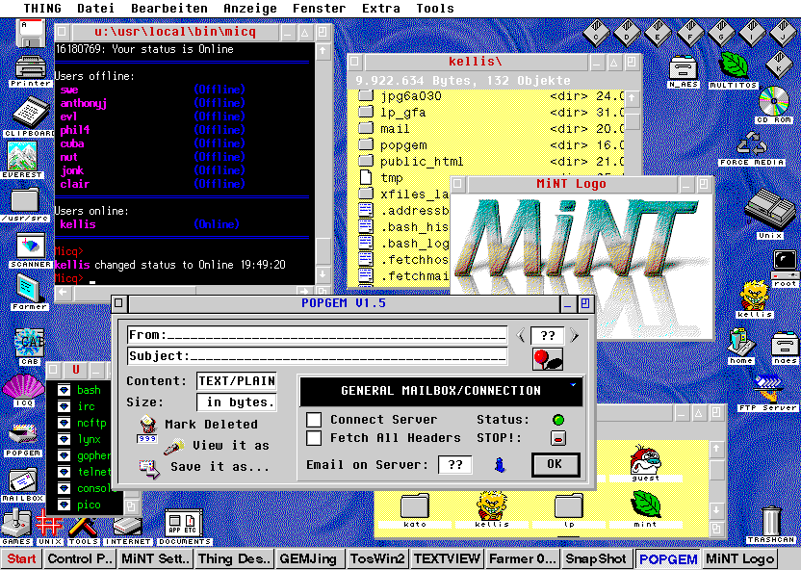Click the micq window scroll-up arrow
Viewport: 801px width, 570px height.
[x=323, y=51]
